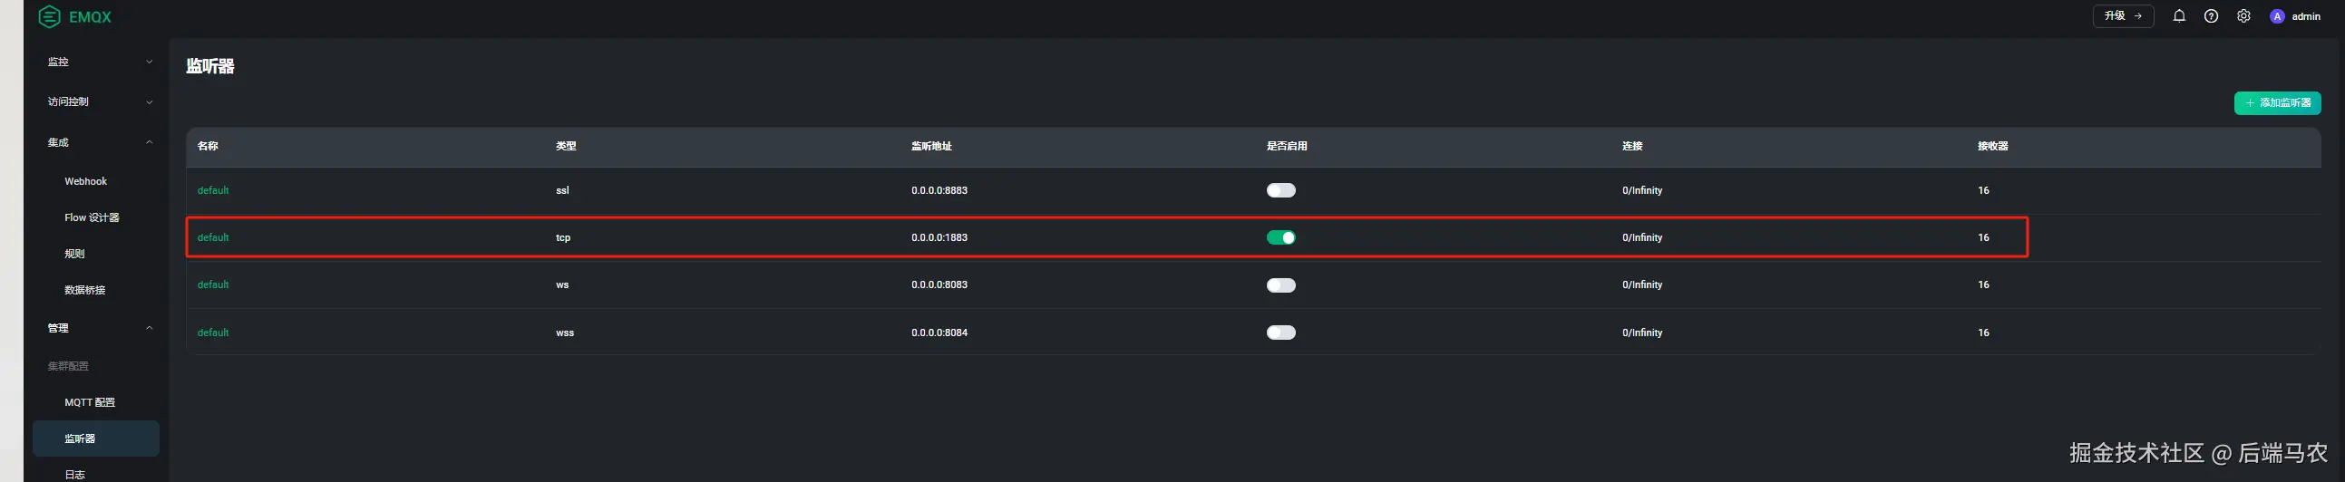Collapse the 管理 sidebar section
The image size is (2345, 482).
99,328
